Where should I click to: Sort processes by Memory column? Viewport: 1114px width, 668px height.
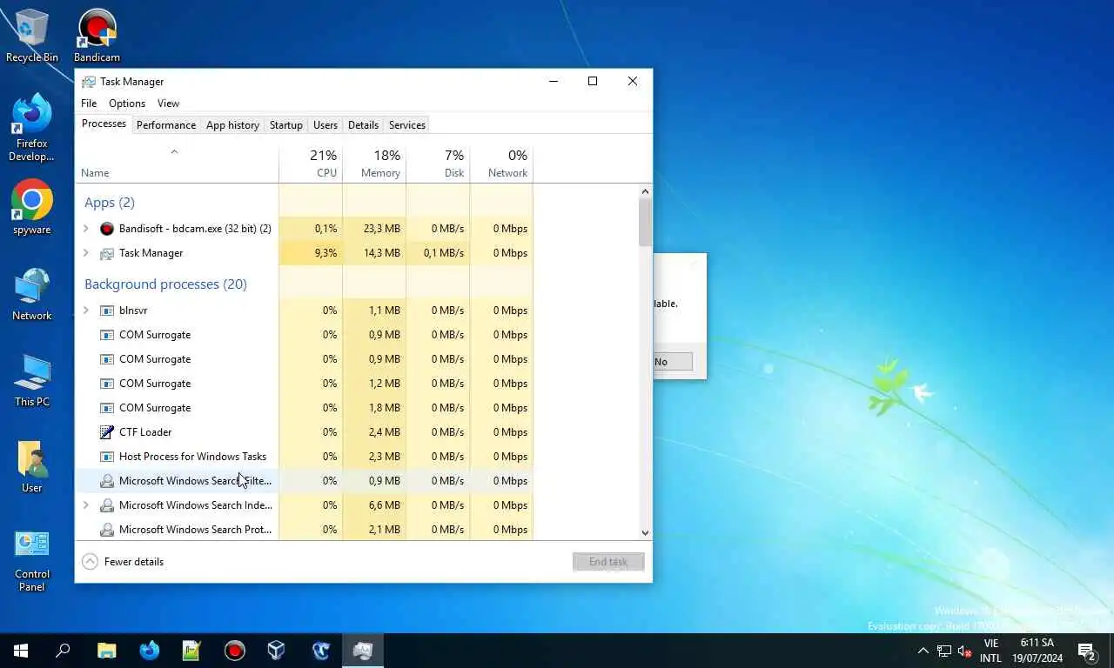tap(374, 164)
